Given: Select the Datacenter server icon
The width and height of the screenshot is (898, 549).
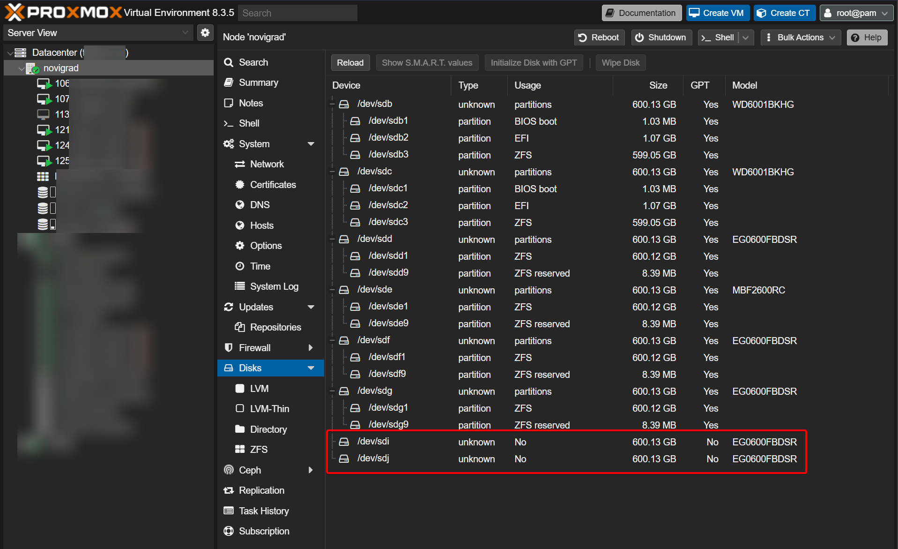Looking at the screenshot, I should pos(20,53).
